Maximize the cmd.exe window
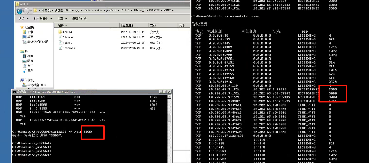Image resolution: width=369 pixels, height=163 pixels. (x=165, y=92)
